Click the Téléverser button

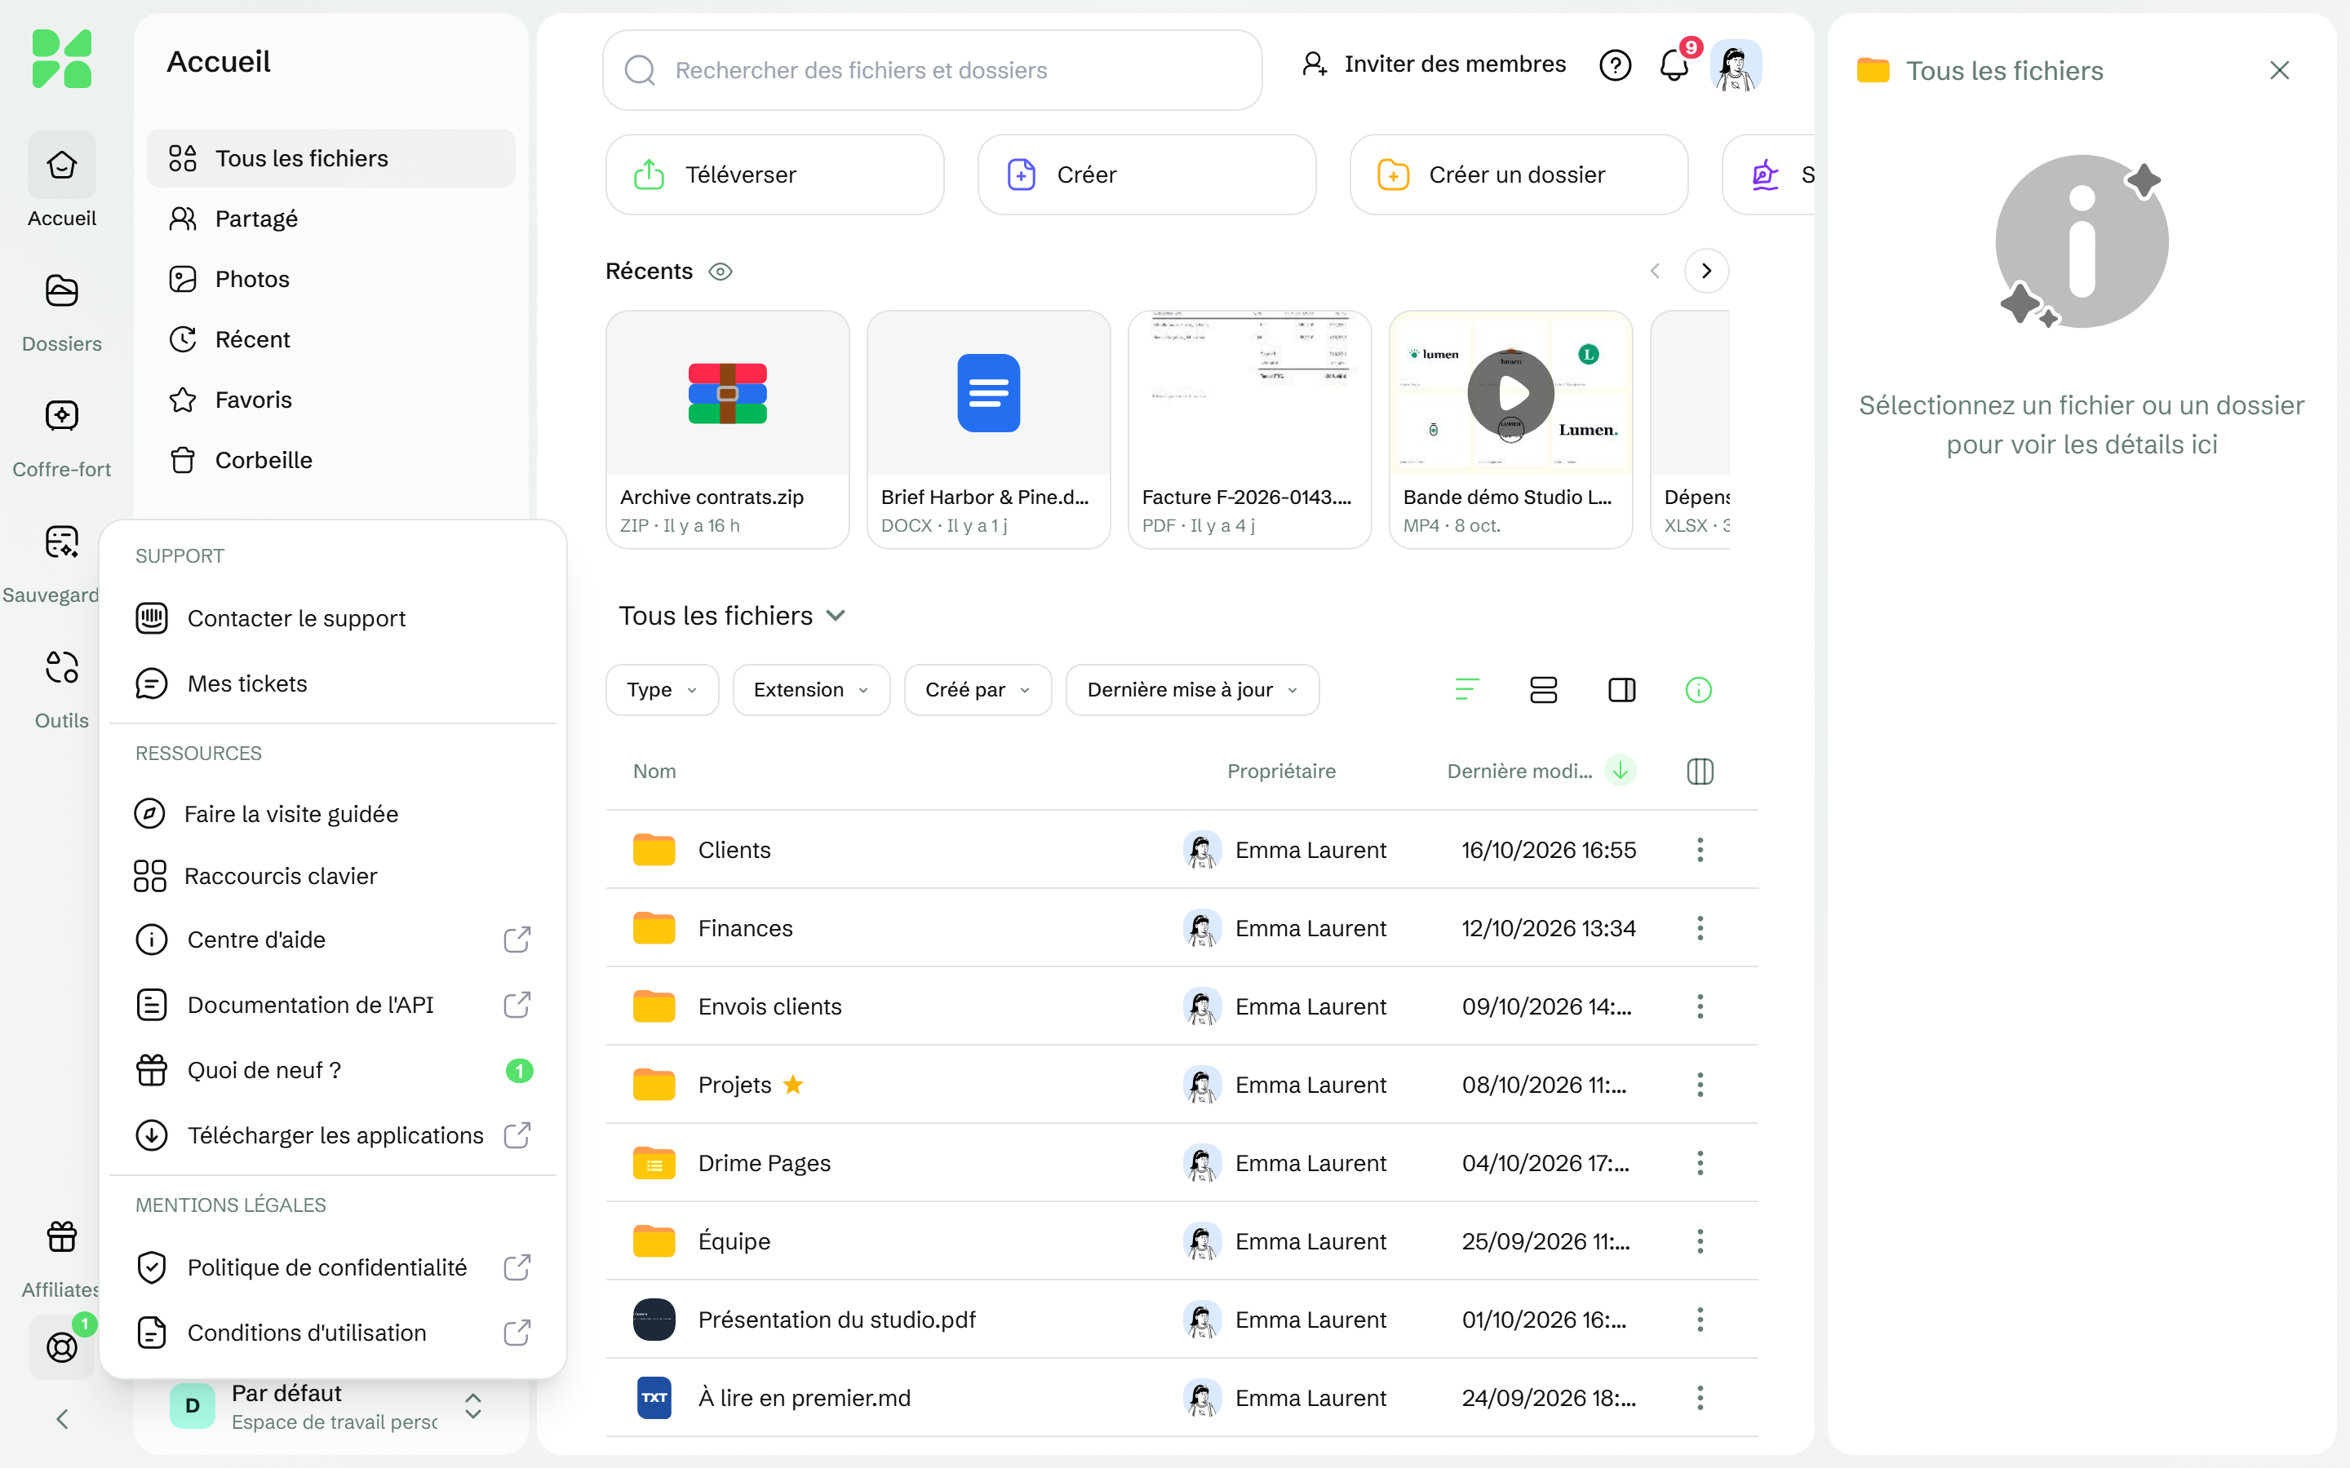(774, 175)
